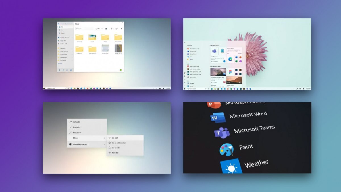The image size is (341, 192).
Task: Click the Microsoft Edge icon in Start menu
Action: (x=230, y=59)
